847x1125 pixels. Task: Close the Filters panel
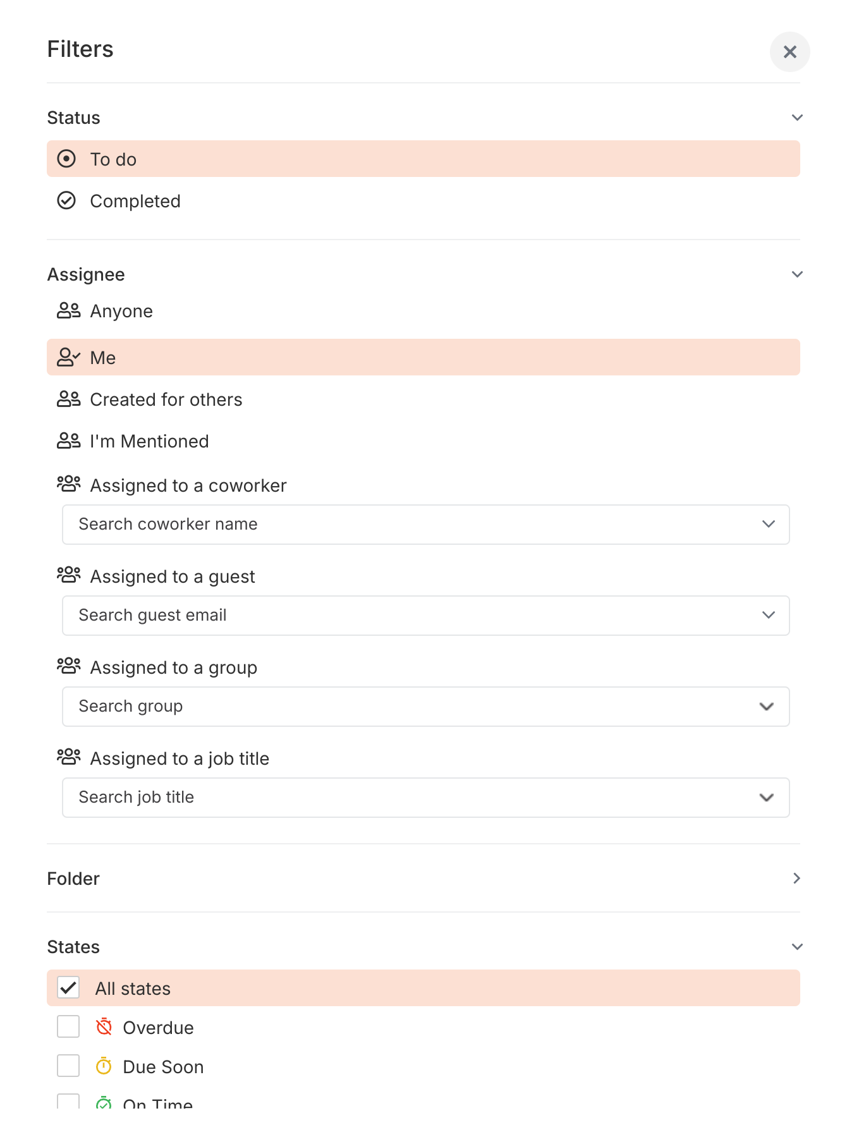pyautogui.click(x=789, y=52)
